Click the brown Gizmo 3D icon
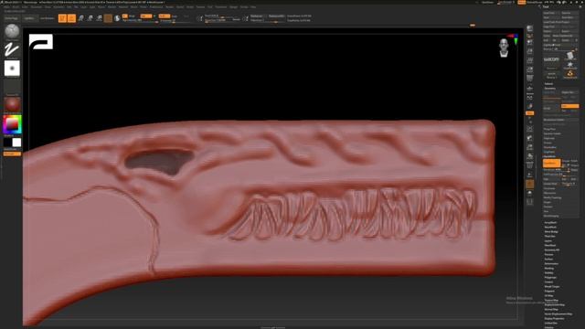Viewport: 585px width, 329px height. [108, 18]
